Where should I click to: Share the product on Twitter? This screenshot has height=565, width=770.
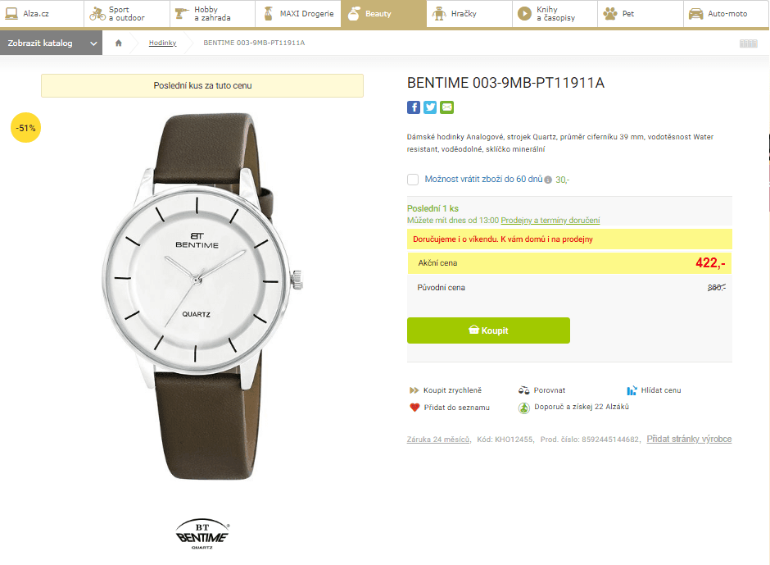pyautogui.click(x=430, y=107)
